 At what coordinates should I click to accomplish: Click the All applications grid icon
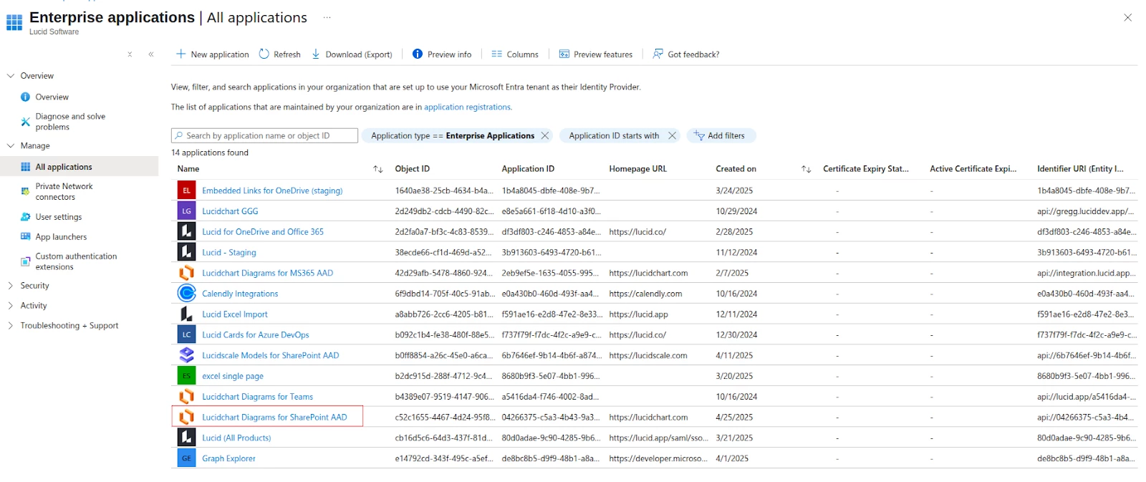(x=26, y=167)
